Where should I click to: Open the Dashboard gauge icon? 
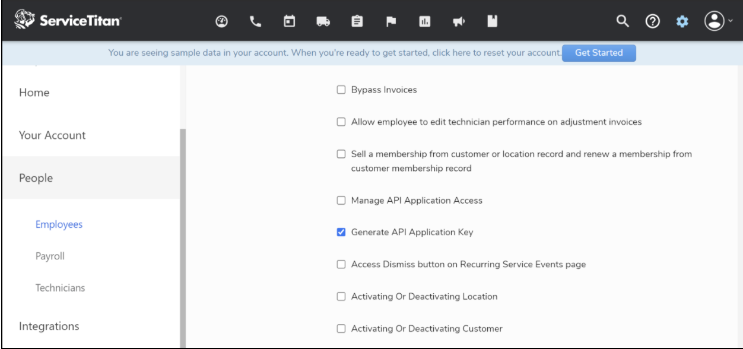click(221, 21)
